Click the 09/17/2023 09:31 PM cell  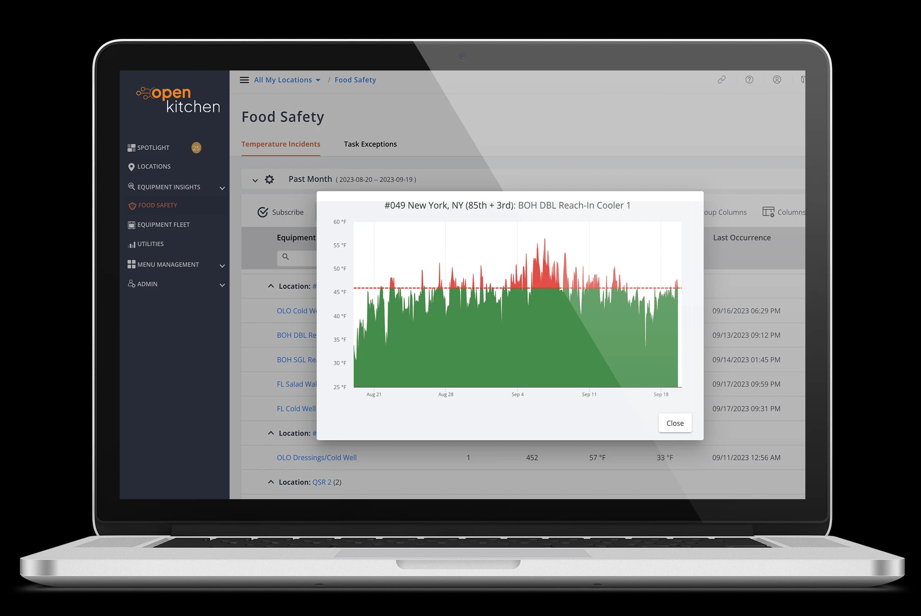click(746, 409)
